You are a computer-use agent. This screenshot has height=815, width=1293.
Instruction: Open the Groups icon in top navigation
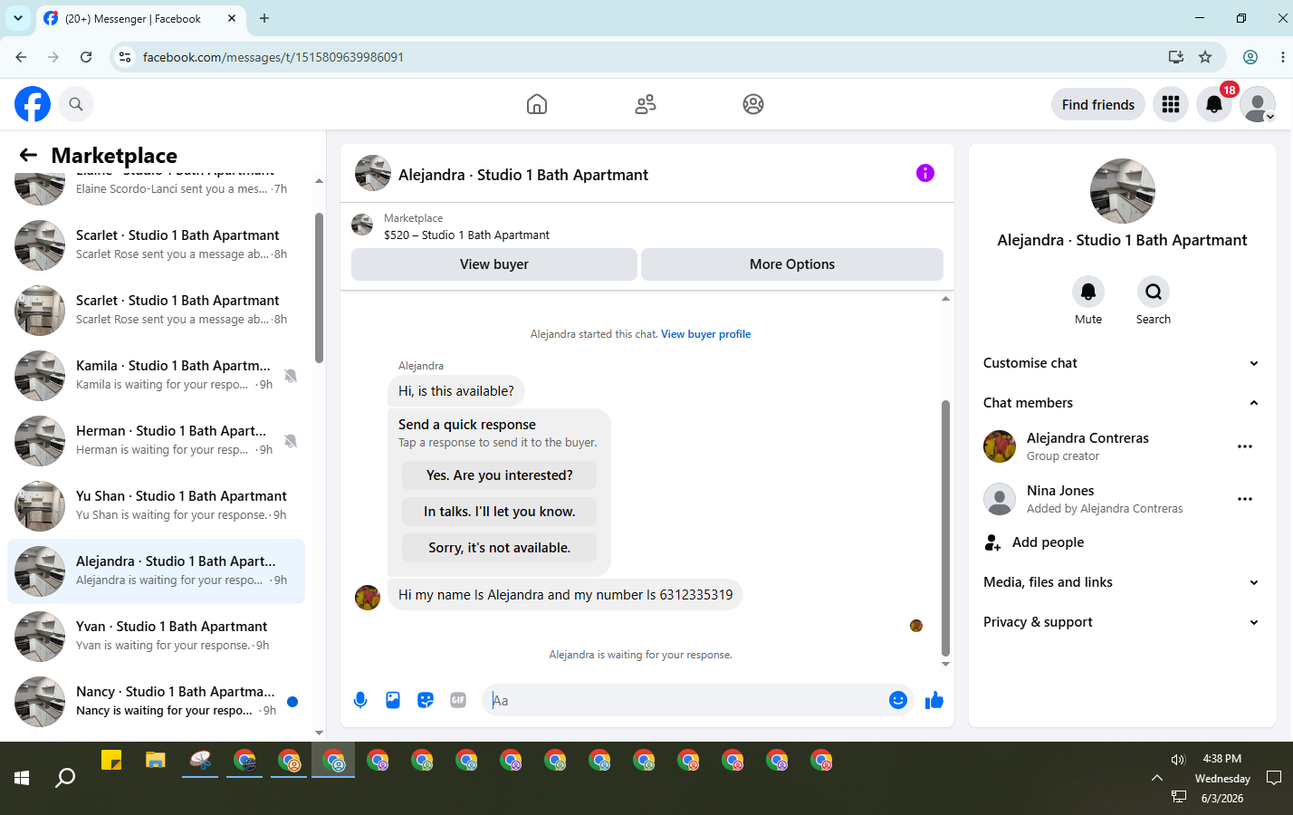click(753, 104)
